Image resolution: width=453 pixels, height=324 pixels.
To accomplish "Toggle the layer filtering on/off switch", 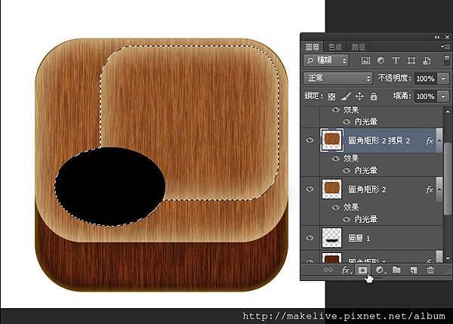I will pos(447,60).
